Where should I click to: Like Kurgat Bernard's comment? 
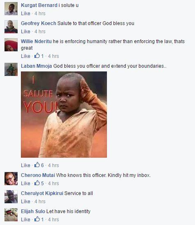pyautogui.click(x=25, y=14)
